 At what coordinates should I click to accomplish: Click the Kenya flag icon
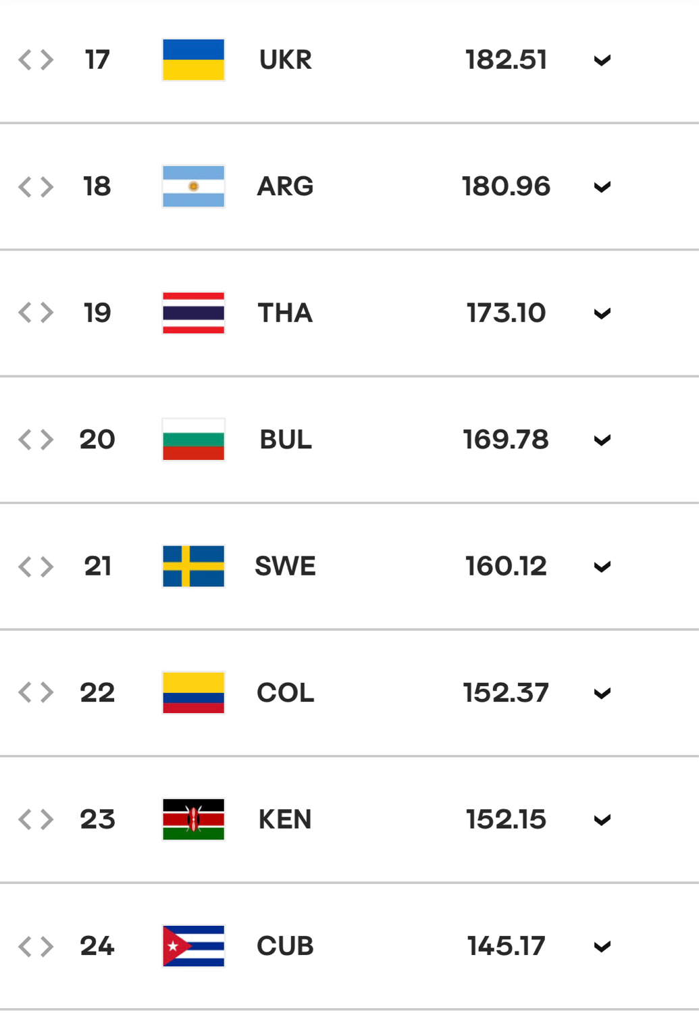point(193,819)
